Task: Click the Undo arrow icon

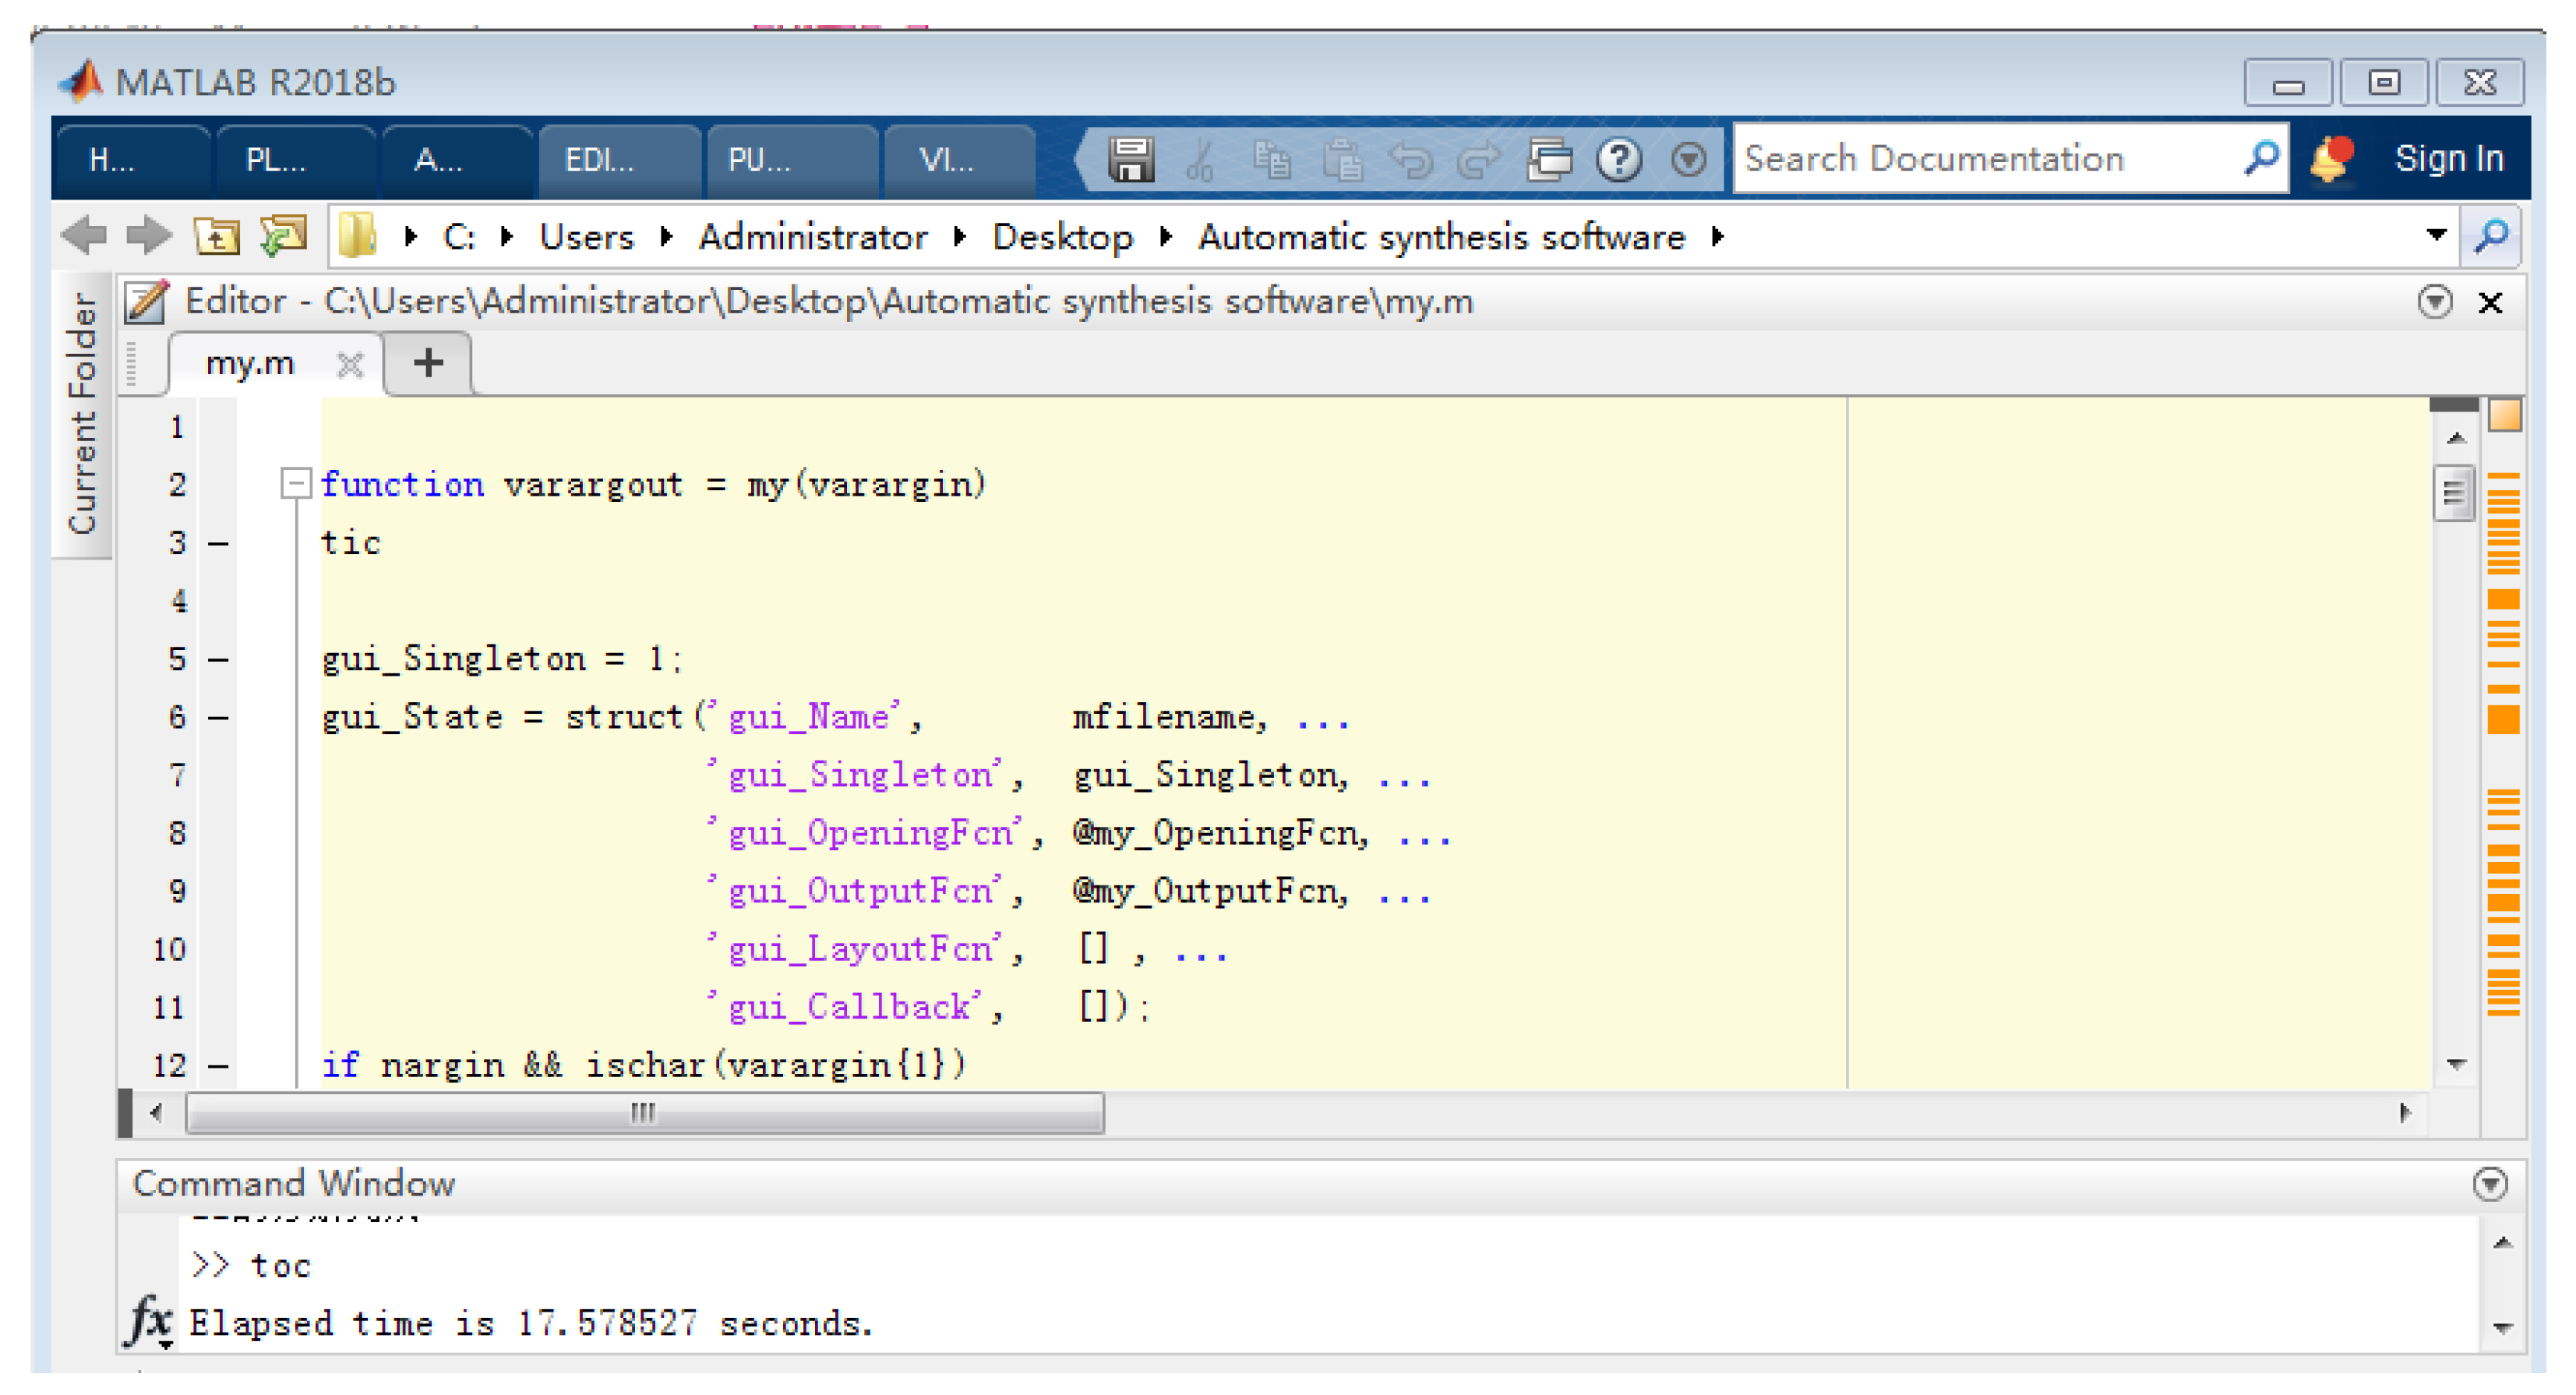Action: tap(1410, 159)
